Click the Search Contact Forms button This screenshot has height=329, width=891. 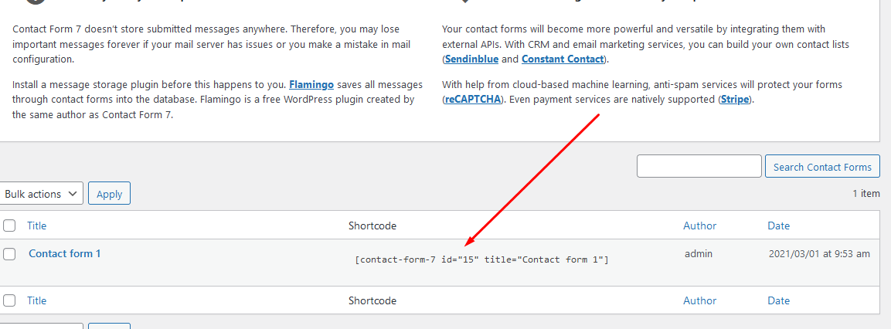[822, 167]
